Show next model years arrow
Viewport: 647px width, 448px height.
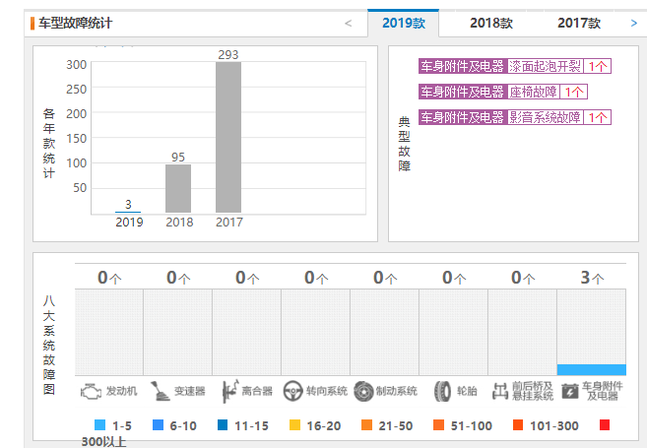(634, 23)
